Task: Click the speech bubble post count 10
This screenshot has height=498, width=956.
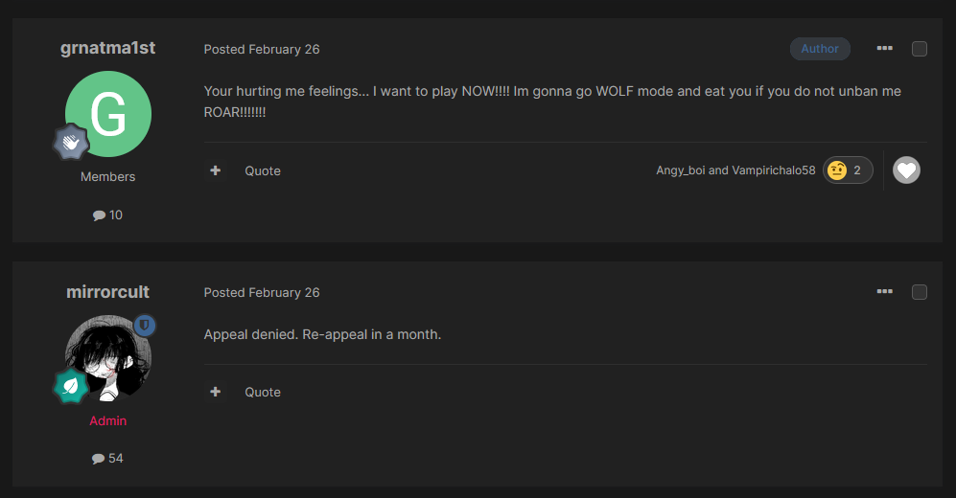Action: click(x=107, y=215)
